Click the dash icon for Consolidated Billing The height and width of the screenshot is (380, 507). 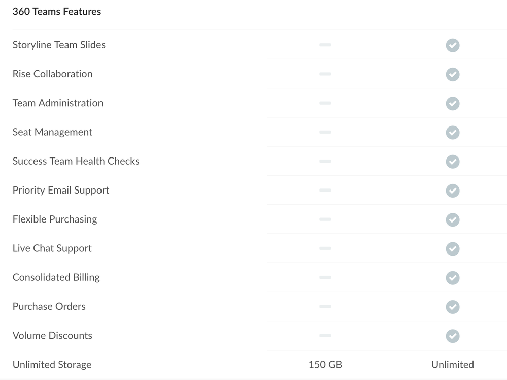tap(325, 277)
